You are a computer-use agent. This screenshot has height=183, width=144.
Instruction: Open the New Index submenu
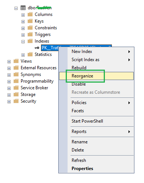tap(96, 51)
